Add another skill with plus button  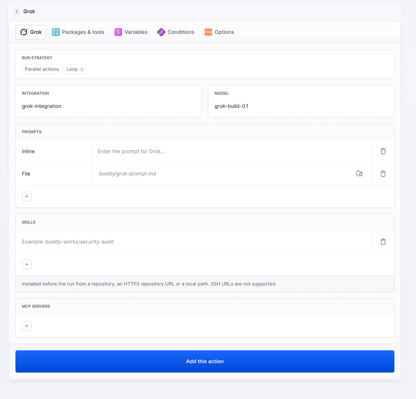click(x=27, y=264)
